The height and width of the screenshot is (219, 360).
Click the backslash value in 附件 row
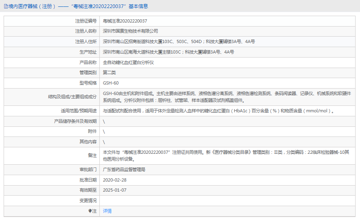(x=104, y=132)
